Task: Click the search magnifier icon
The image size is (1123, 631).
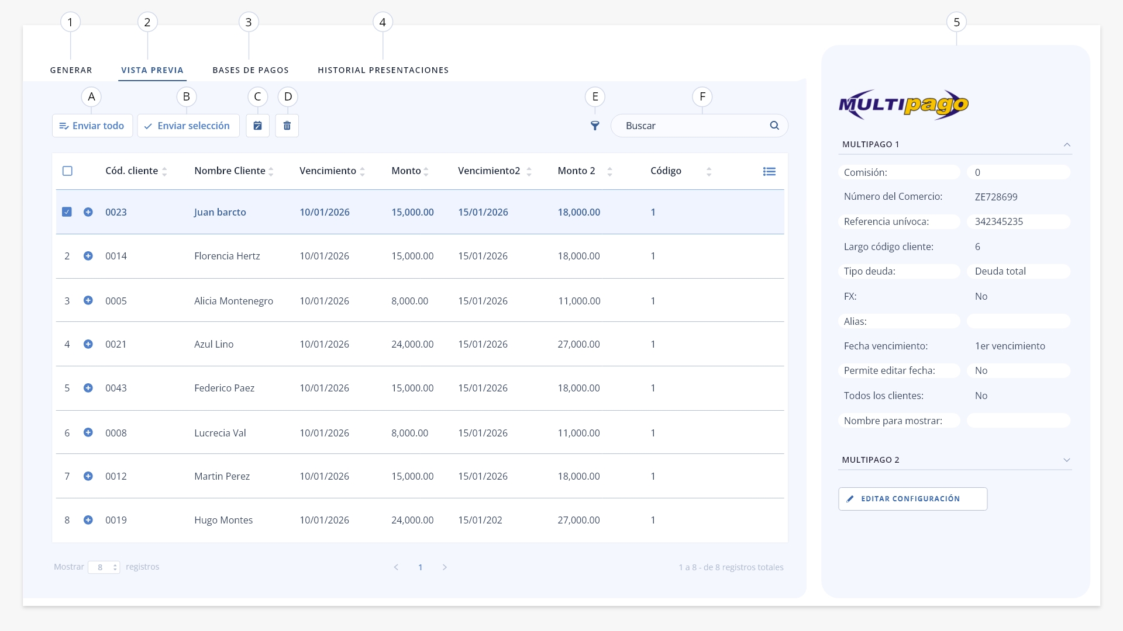Action: (x=774, y=126)
